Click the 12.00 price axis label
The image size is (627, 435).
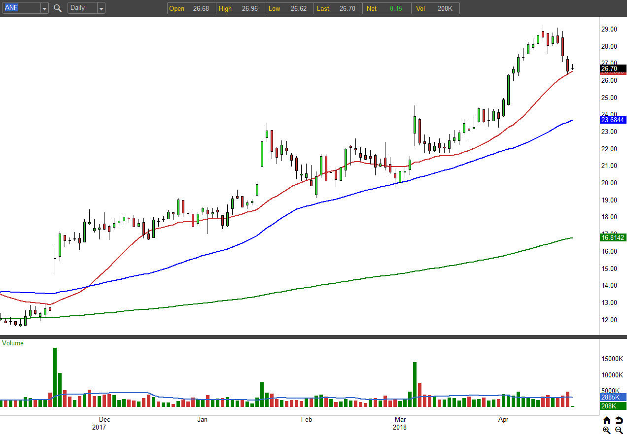click(x=609, y=320)
